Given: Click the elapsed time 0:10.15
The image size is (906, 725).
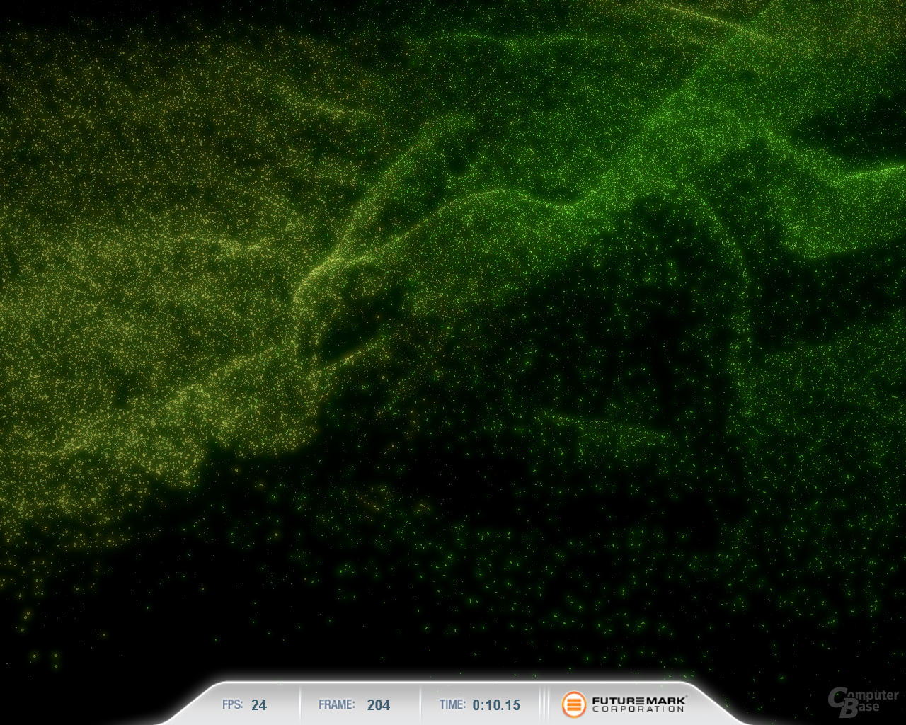Looking at the screenshot, I should pyautogui.click(x=496, y=705).
